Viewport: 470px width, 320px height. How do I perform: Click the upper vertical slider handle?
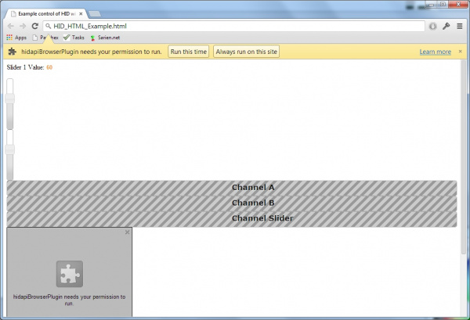(10, 99)
